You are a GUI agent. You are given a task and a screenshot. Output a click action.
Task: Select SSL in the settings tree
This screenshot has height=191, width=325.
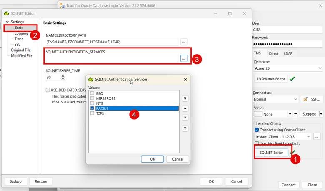17,45
